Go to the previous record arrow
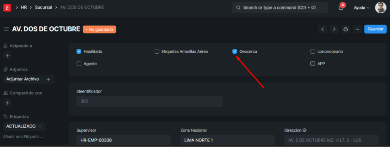 (x=323, y=29)
